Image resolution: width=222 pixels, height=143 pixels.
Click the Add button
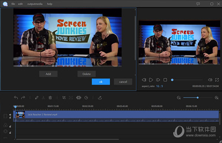pos(48,74)
